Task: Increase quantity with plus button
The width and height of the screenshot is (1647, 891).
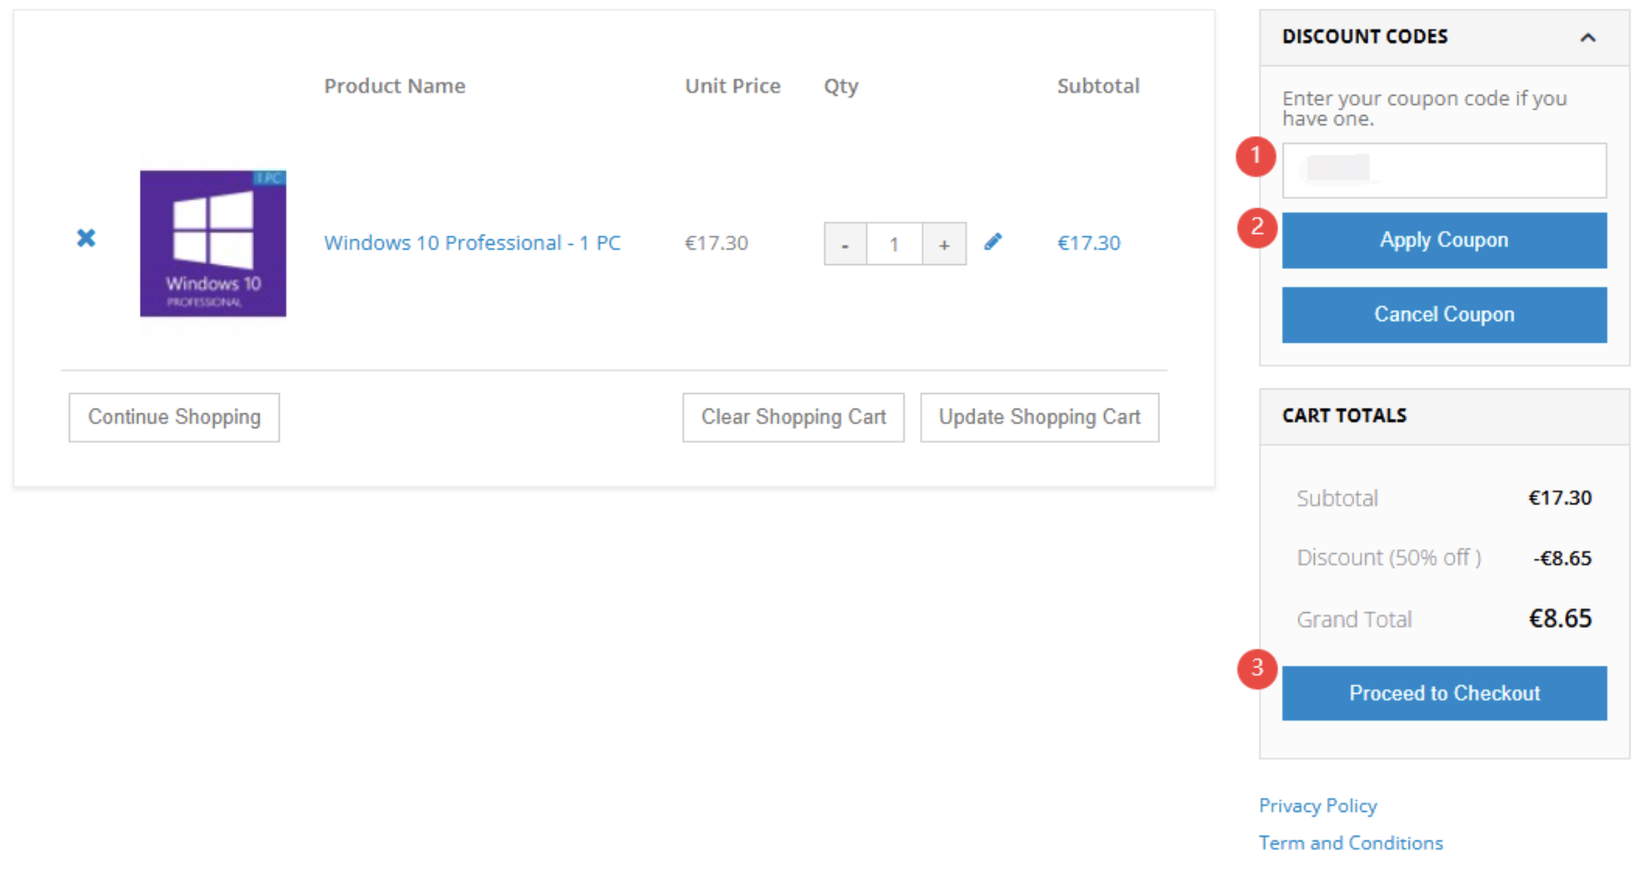Action: tap(944, 245)
